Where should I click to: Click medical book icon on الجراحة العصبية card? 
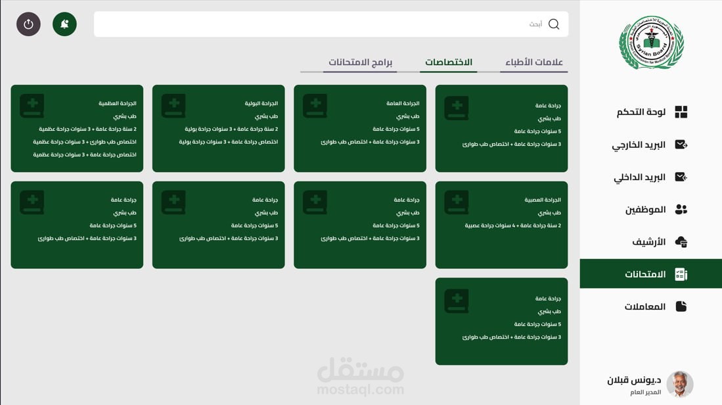pos(457,202)
